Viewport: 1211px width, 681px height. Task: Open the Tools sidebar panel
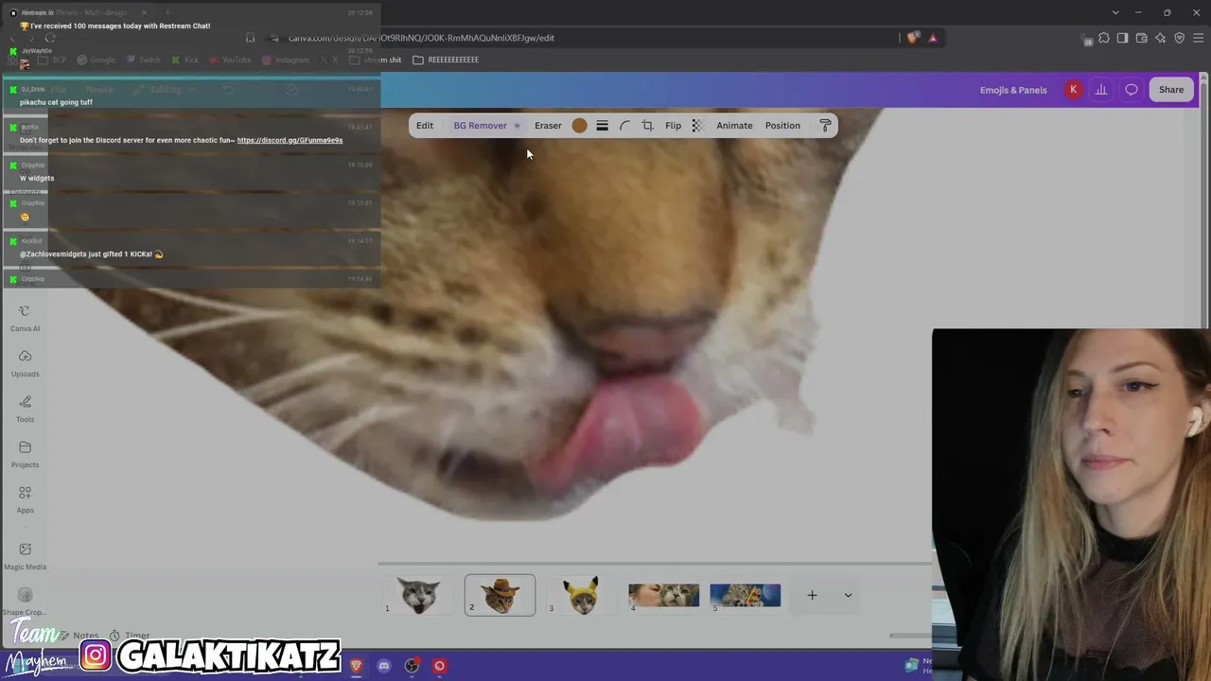pos(25,410)
